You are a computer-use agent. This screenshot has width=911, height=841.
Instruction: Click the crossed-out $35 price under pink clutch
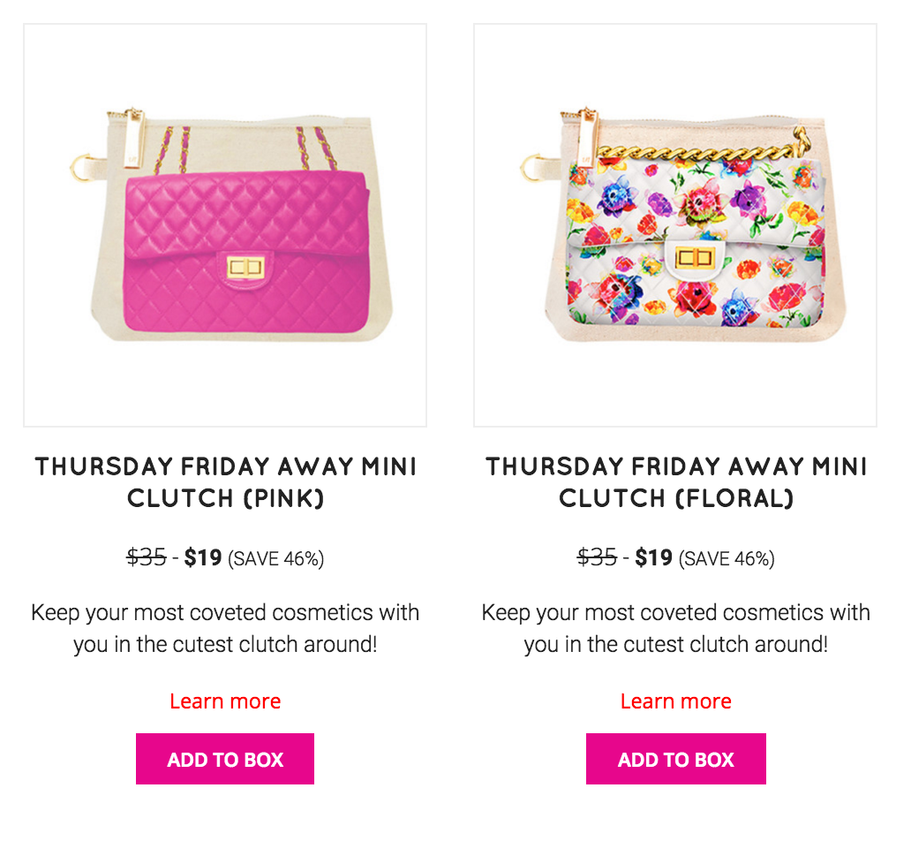(147, 557)
